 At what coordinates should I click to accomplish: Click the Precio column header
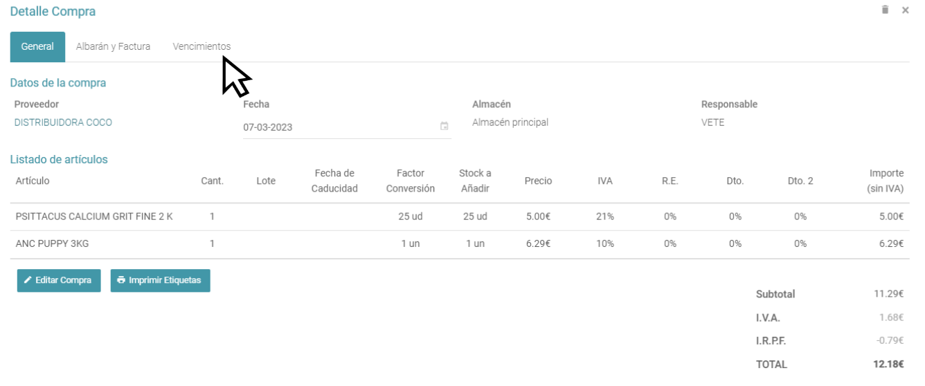(x=538, y=181)
